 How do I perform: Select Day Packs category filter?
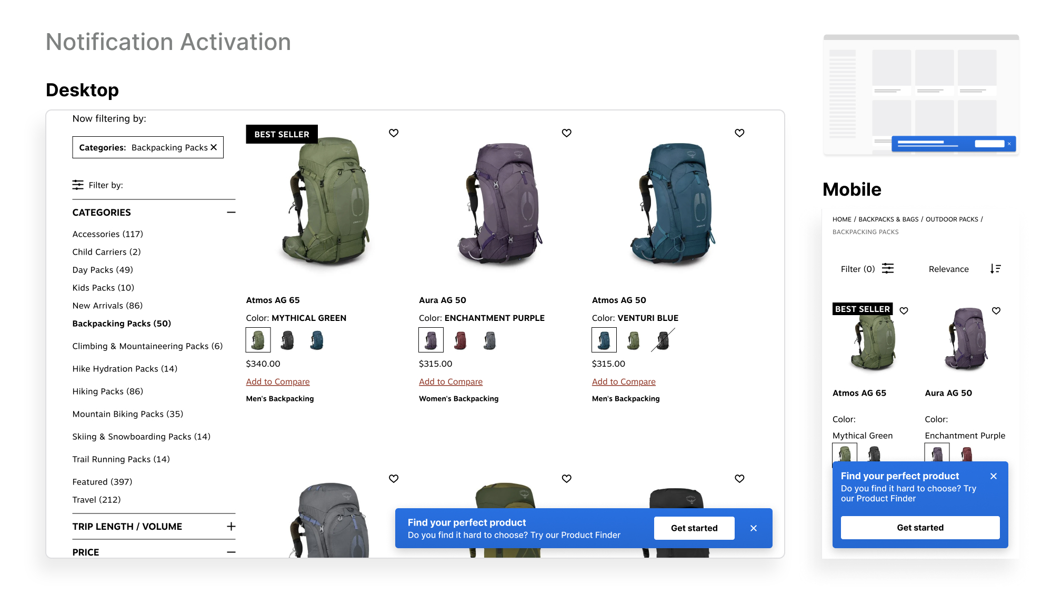pyautogui.click(x=103, y=270)
